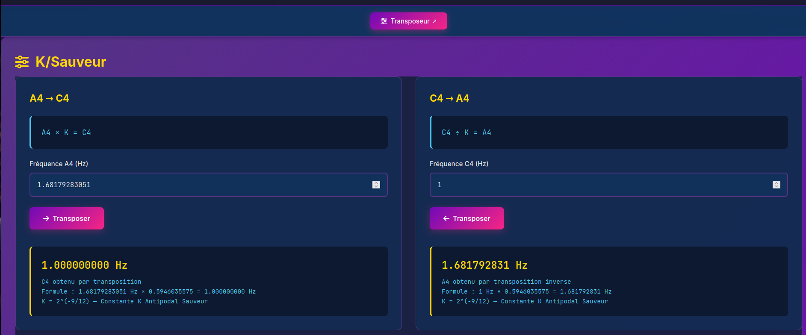Click the Fréquence C4 (Hz) label

coord(459,164)
